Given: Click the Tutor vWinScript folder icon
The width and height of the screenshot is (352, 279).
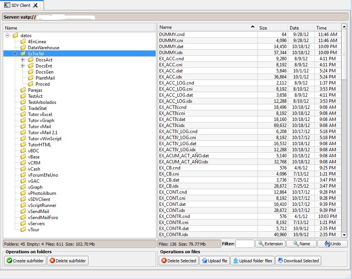Looking at the screenshot, I should [23, 138].
